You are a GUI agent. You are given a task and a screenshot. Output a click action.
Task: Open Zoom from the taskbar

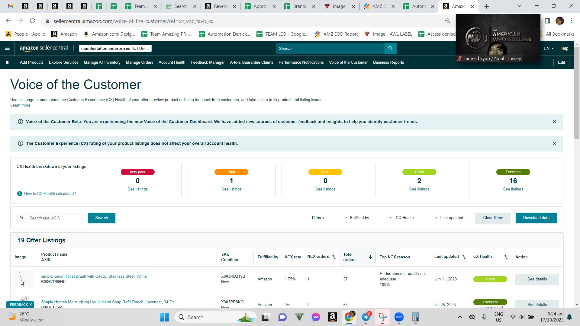[399, 317]
